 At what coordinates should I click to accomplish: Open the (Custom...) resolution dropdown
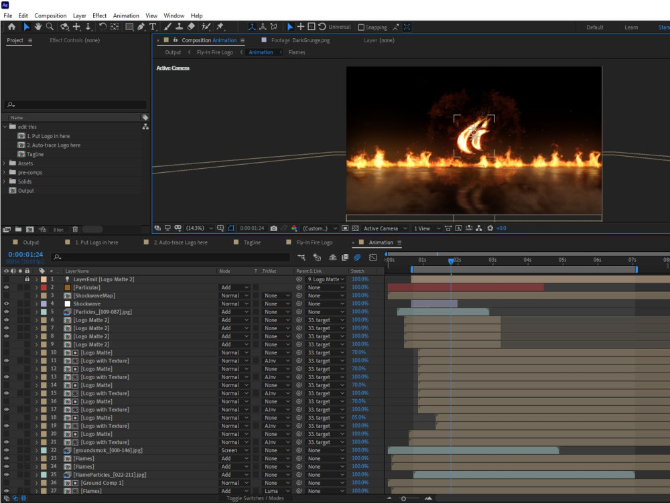coord(320,228)
